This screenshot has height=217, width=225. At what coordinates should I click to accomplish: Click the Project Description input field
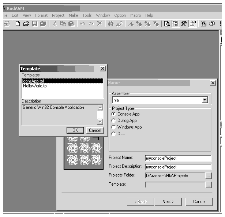[x=178, y=167]
